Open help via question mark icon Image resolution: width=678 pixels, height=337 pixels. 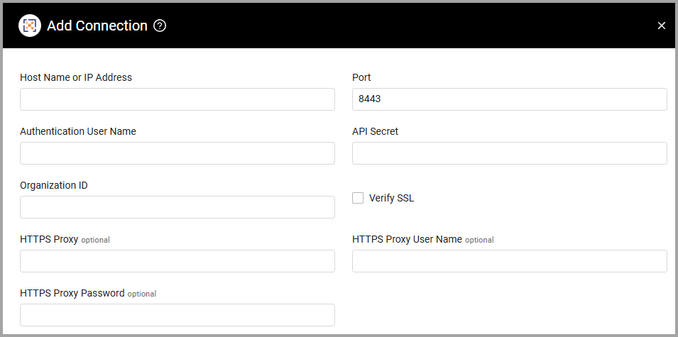tap(160, 26)
